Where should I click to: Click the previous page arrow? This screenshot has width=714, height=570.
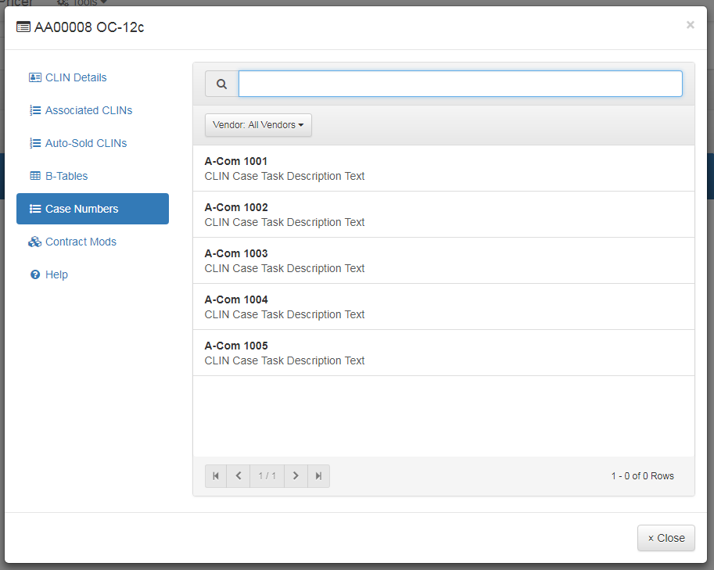tap(238, 475)
